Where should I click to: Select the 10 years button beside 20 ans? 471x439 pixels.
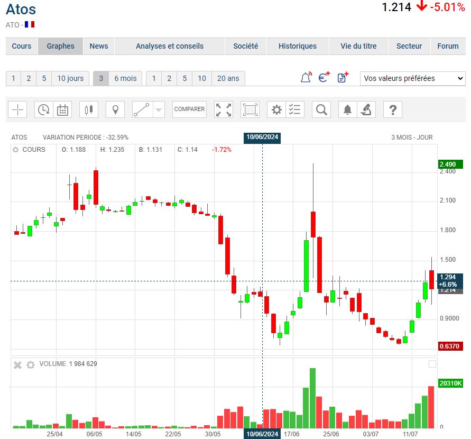pyautogui.click(x=202, y=78)
